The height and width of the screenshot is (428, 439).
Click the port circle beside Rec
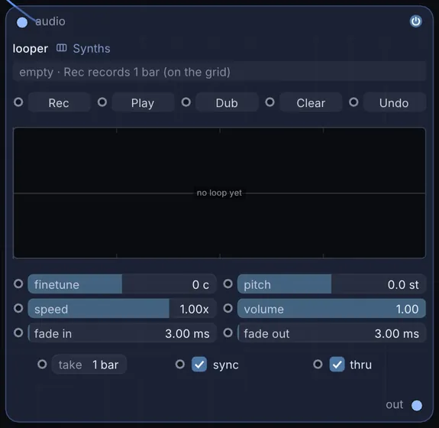(x=18, y=102)
